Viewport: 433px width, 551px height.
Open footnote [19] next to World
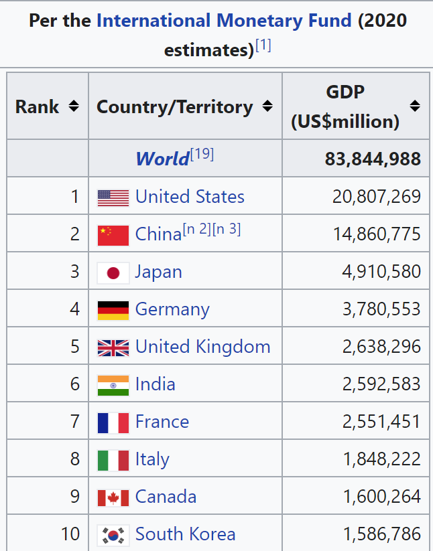pos(202,155)
